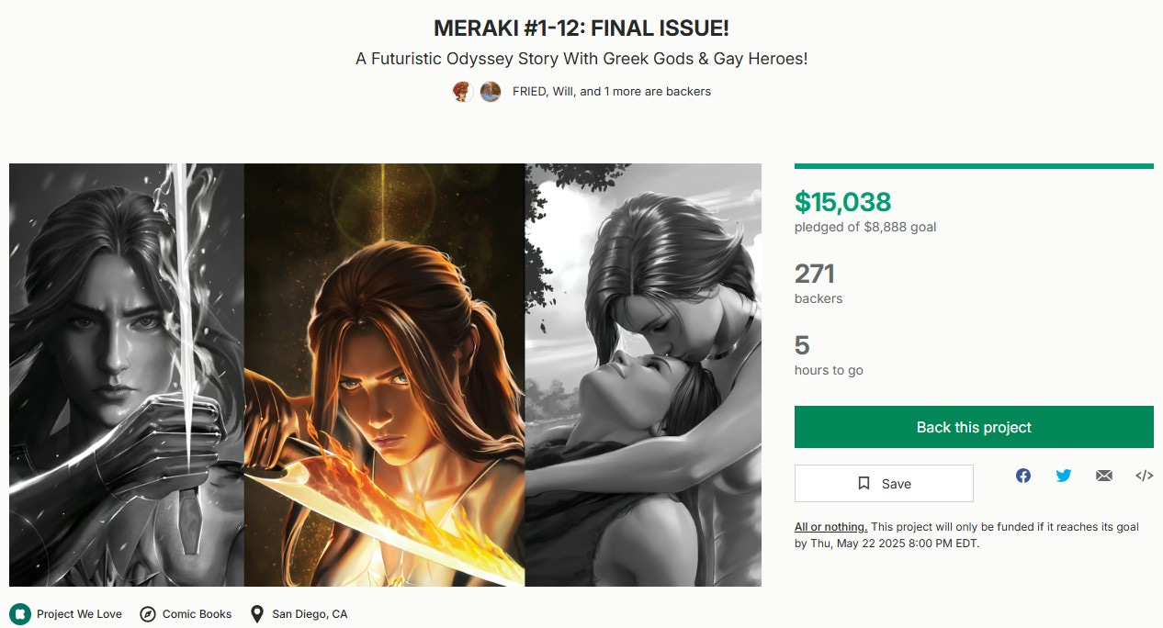View FRIED, Will, and 1 more backers
The width and height of the screenshot is (1163, 628).
pyautogui.click(x=612, y=92)
